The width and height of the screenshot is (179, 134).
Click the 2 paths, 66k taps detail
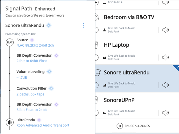[x=30, y=94]
